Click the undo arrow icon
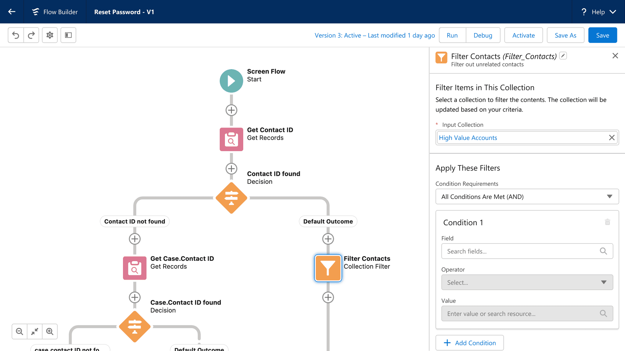This screenshot has width=625, height=351. pos(16,35)
